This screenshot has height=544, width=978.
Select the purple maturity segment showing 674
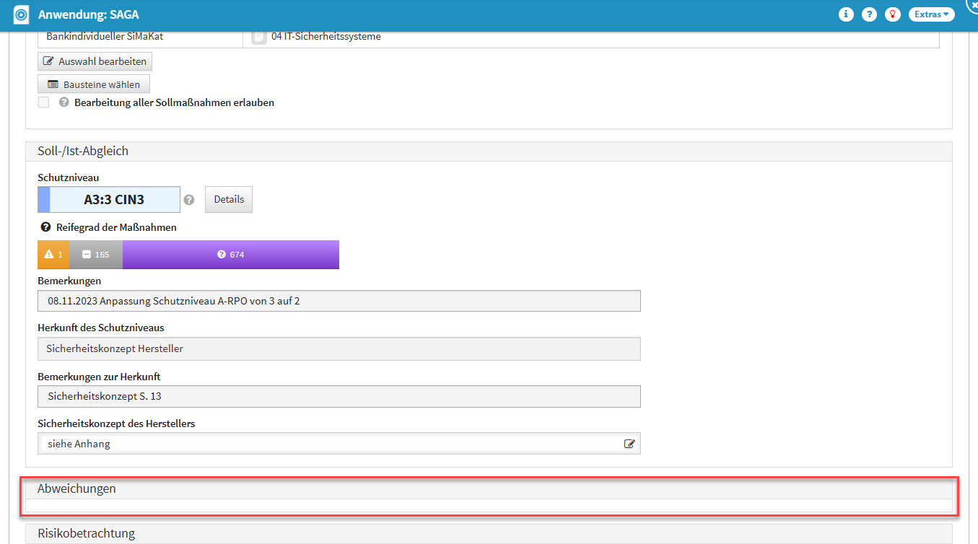[x=230, y=255]
